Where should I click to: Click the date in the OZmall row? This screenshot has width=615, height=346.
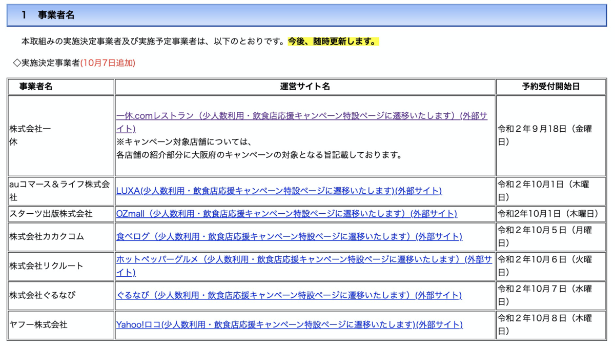coord(548,213)
